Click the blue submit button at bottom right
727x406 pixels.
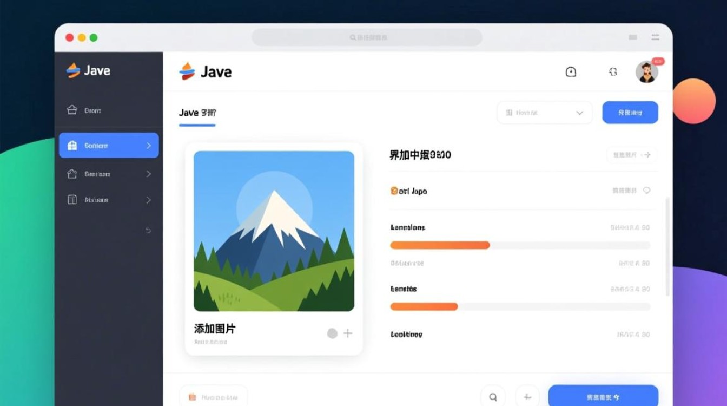tap(603, 397)
